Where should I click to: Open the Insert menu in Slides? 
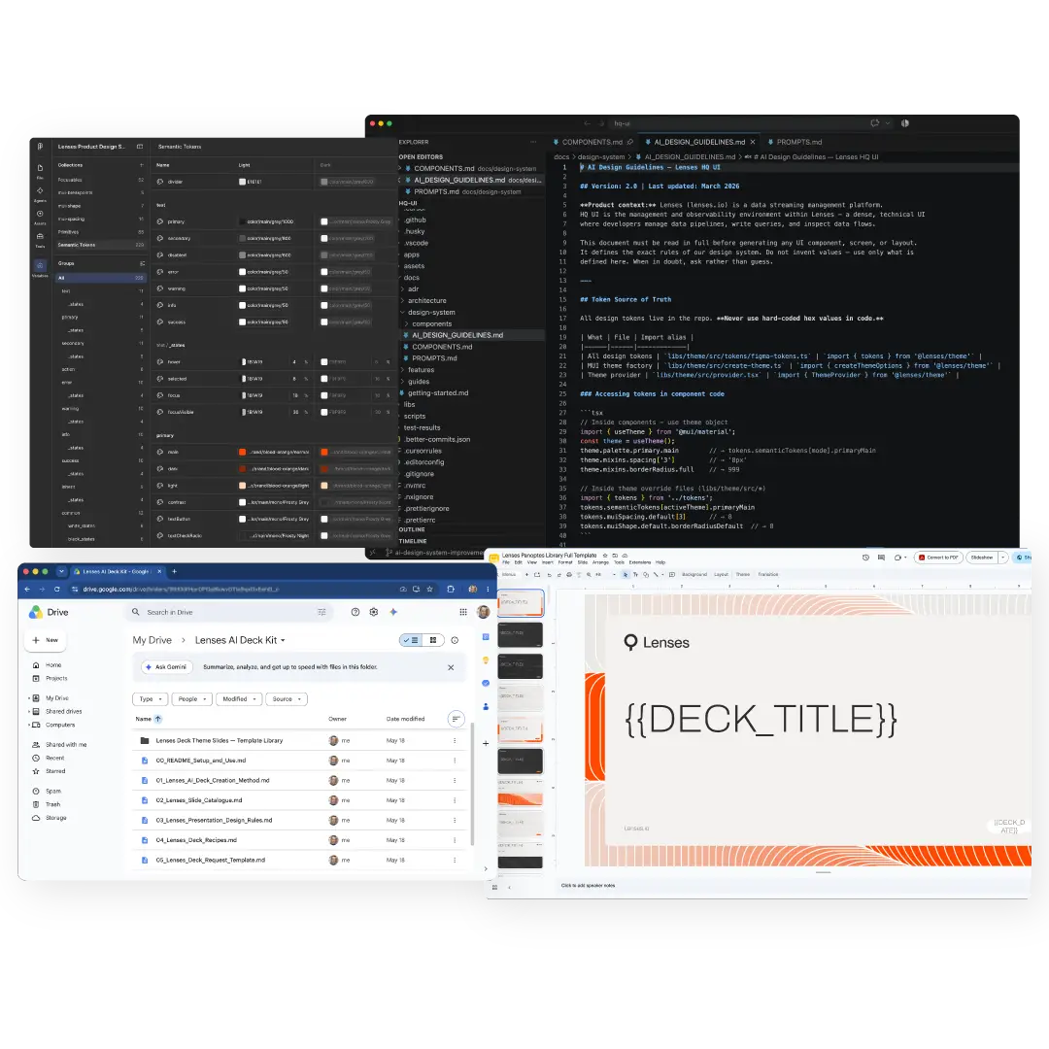click(547, 562)
